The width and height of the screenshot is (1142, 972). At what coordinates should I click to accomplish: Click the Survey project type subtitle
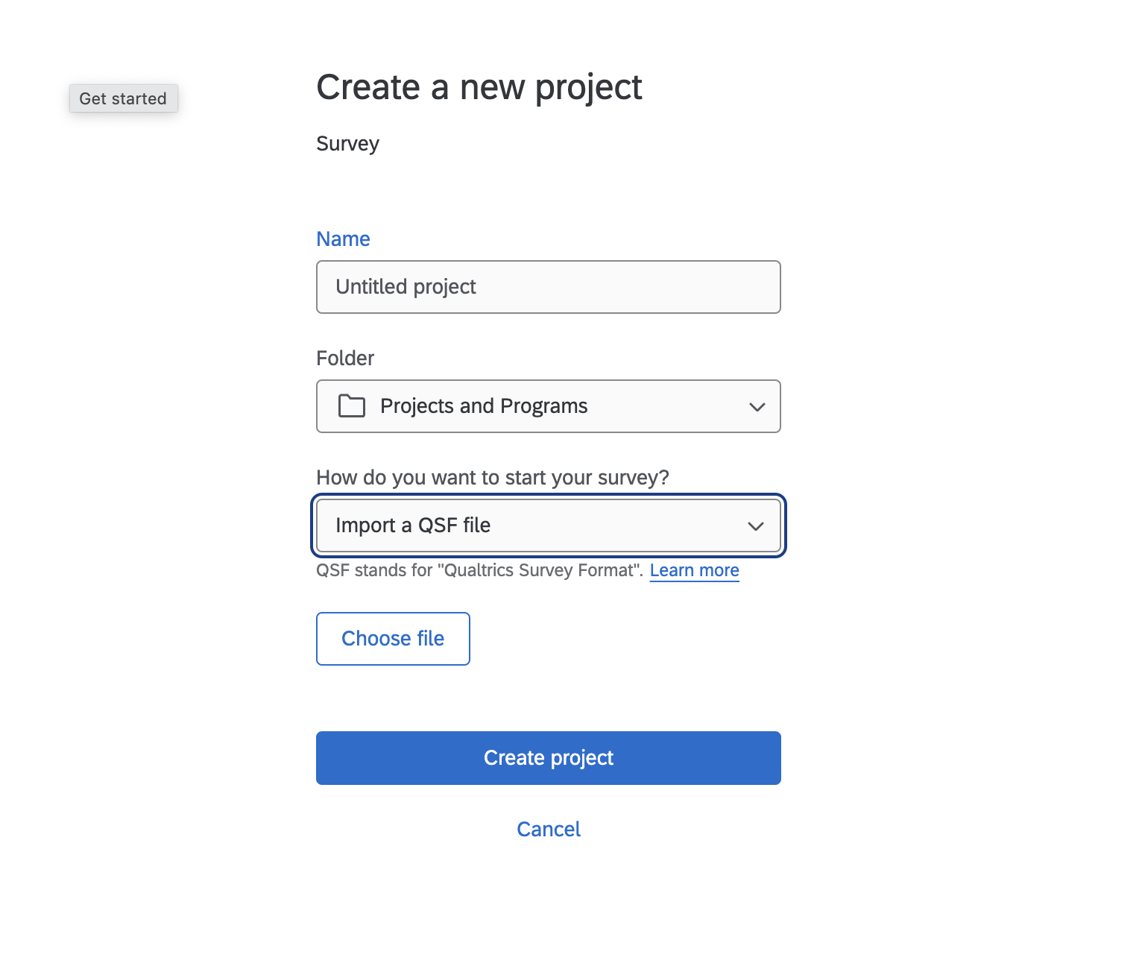tap(347, 144)
